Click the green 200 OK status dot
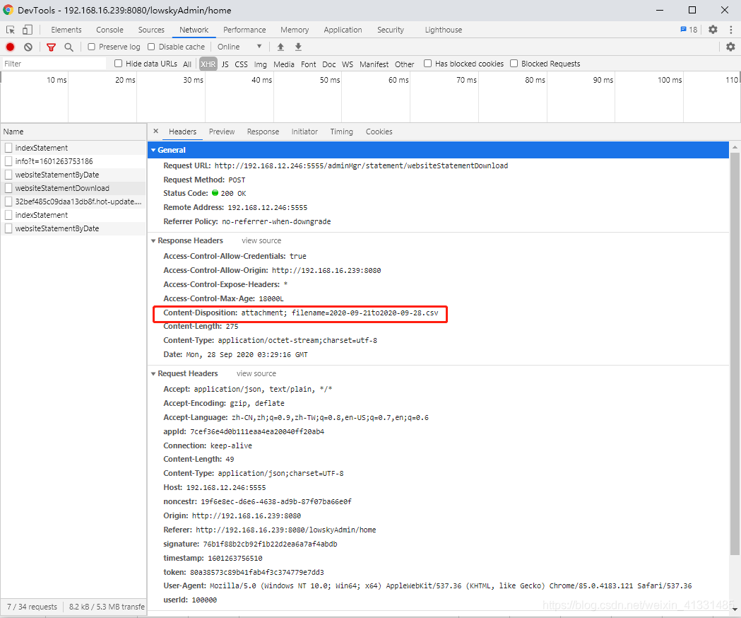This screenshot has height=618, width=741. point(215,192)
